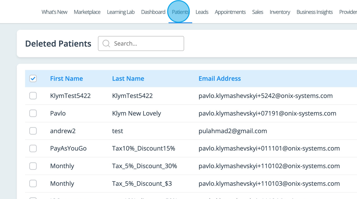Sort by First Name column header
Image resolution: width=357 pixels, height=199 pixels.
(67, 79)
